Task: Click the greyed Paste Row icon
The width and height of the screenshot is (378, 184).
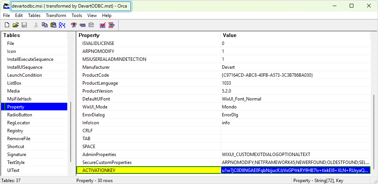Action: tap(91, 25)
